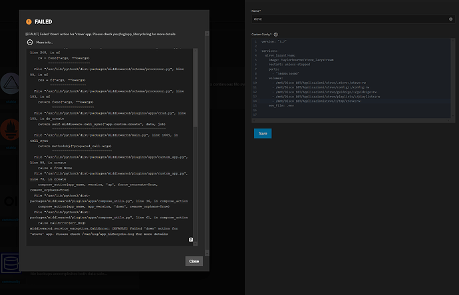Screen dimensions: 459x295
Task: Save the custom app configuration
Action: point(263,133)
